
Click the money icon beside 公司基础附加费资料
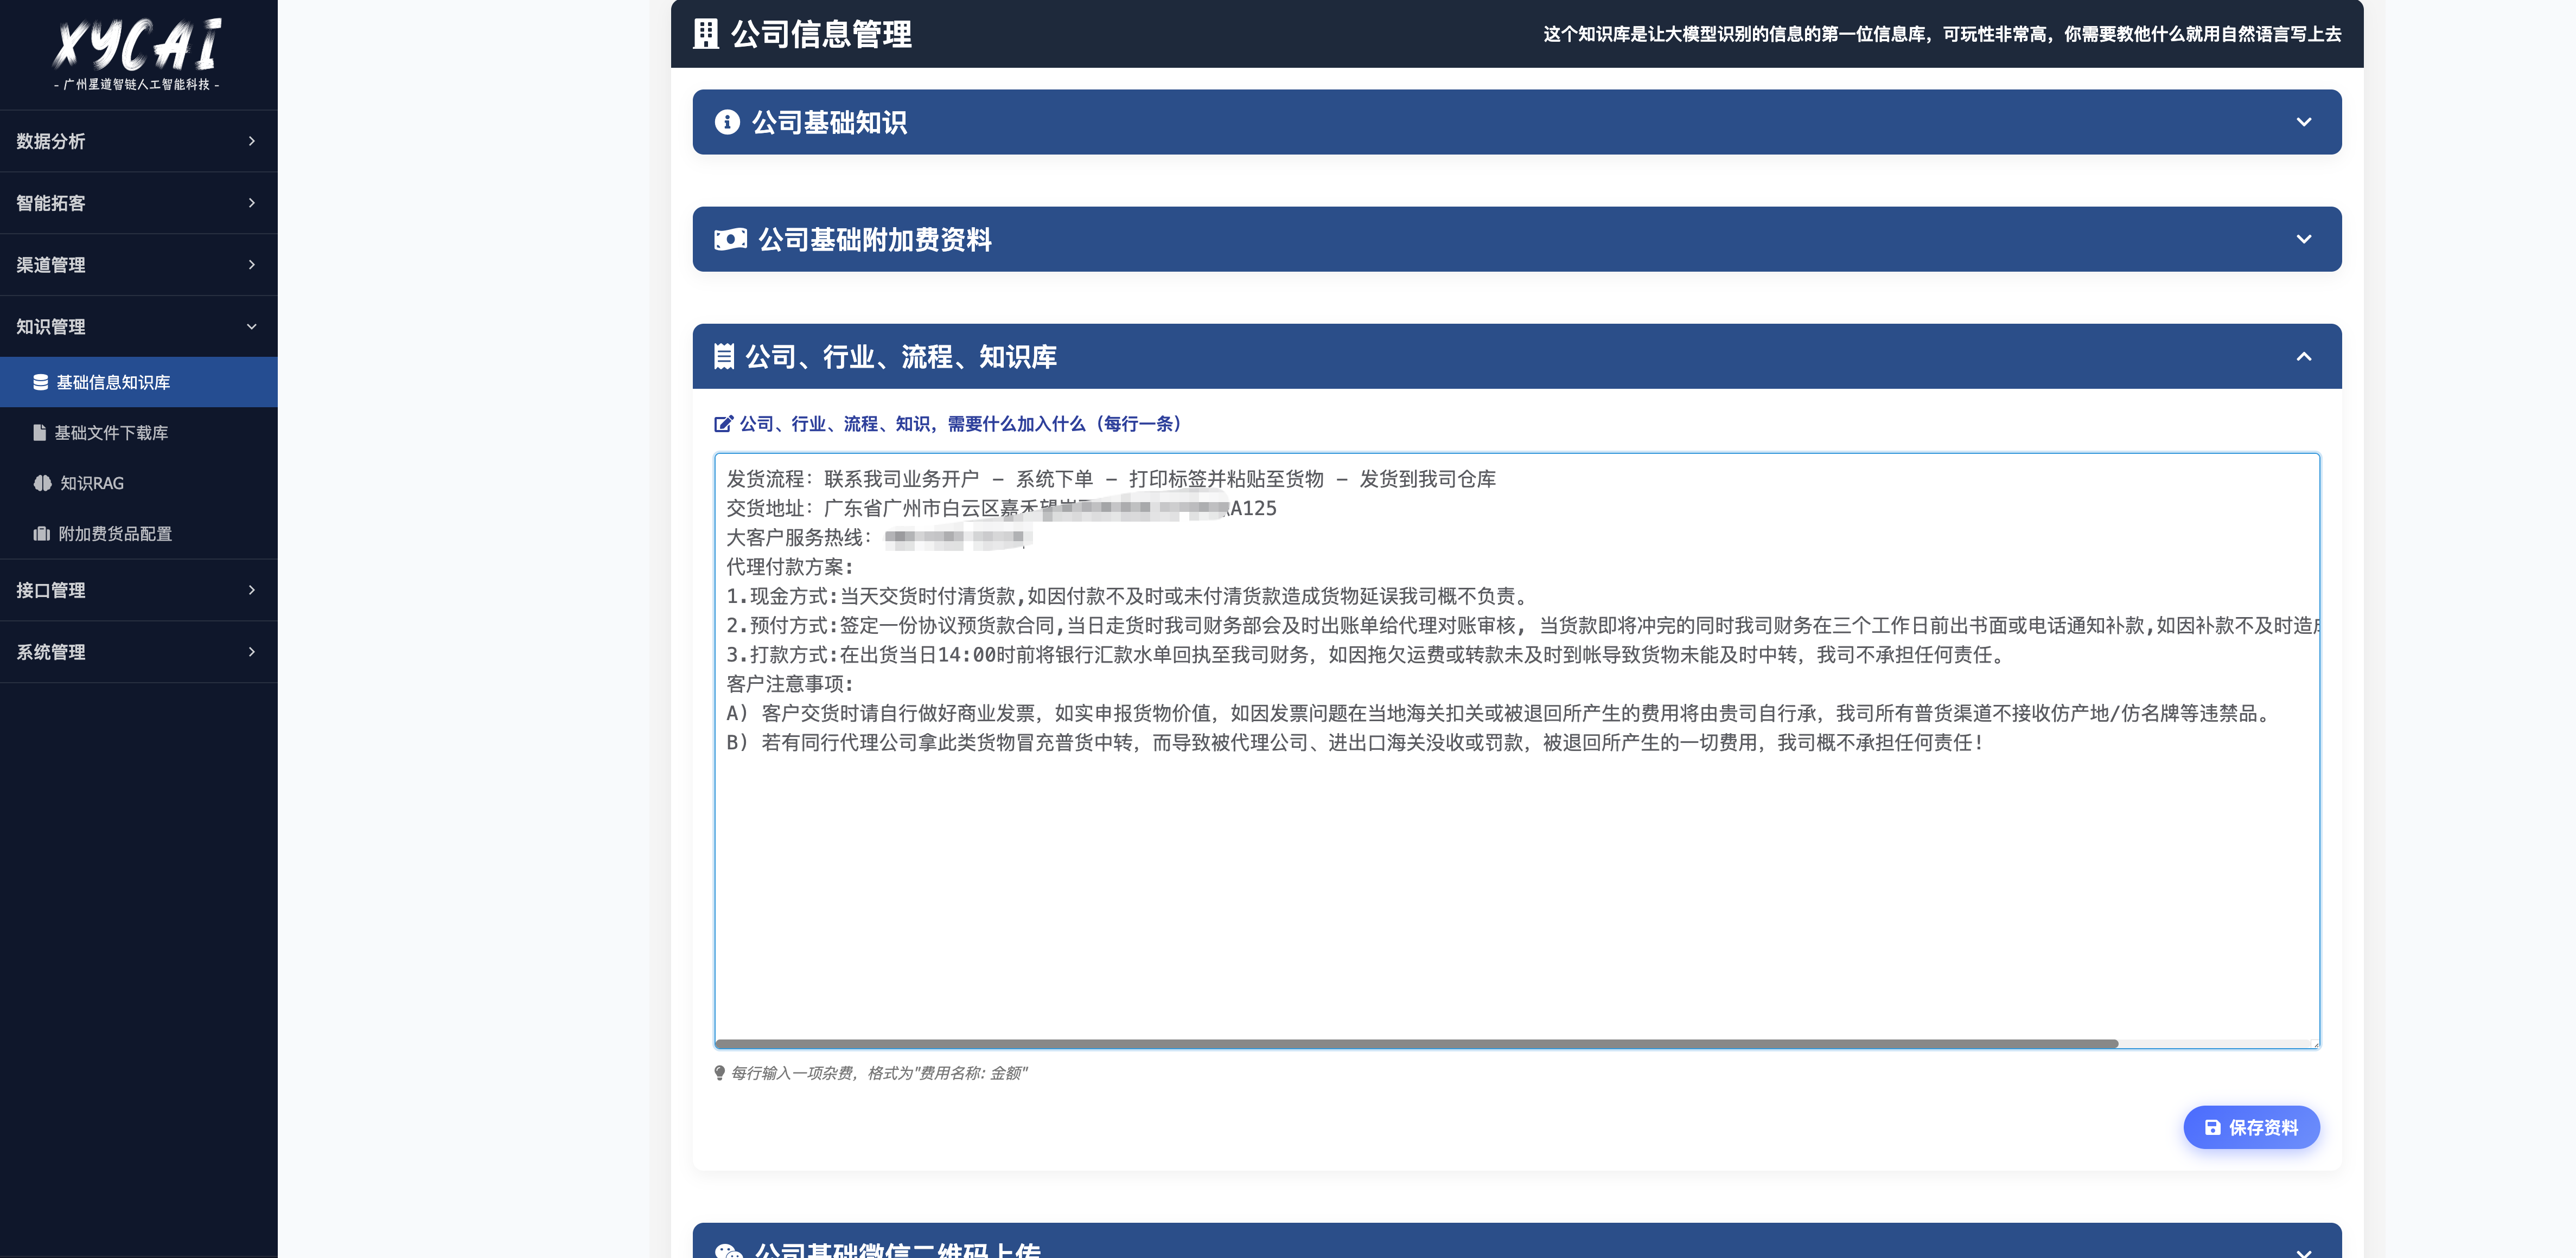[x=730, y=240]
